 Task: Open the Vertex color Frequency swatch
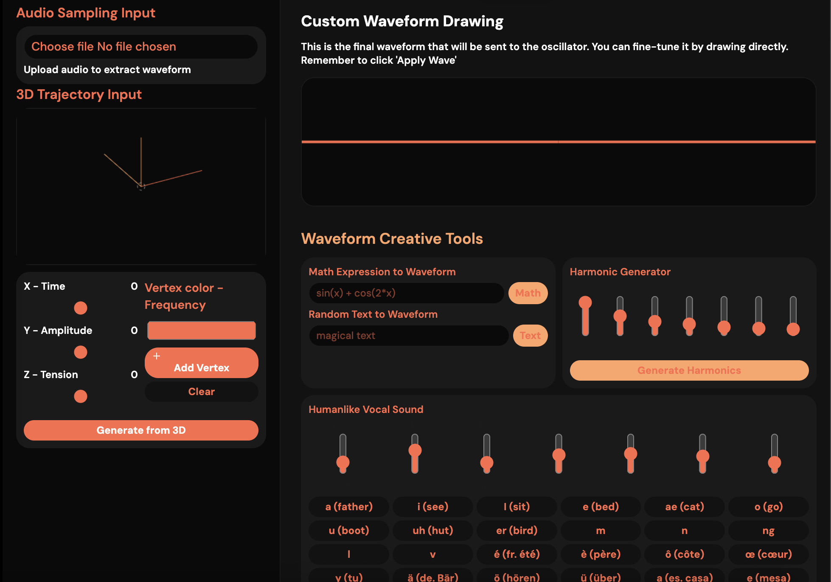pos(201,330)
